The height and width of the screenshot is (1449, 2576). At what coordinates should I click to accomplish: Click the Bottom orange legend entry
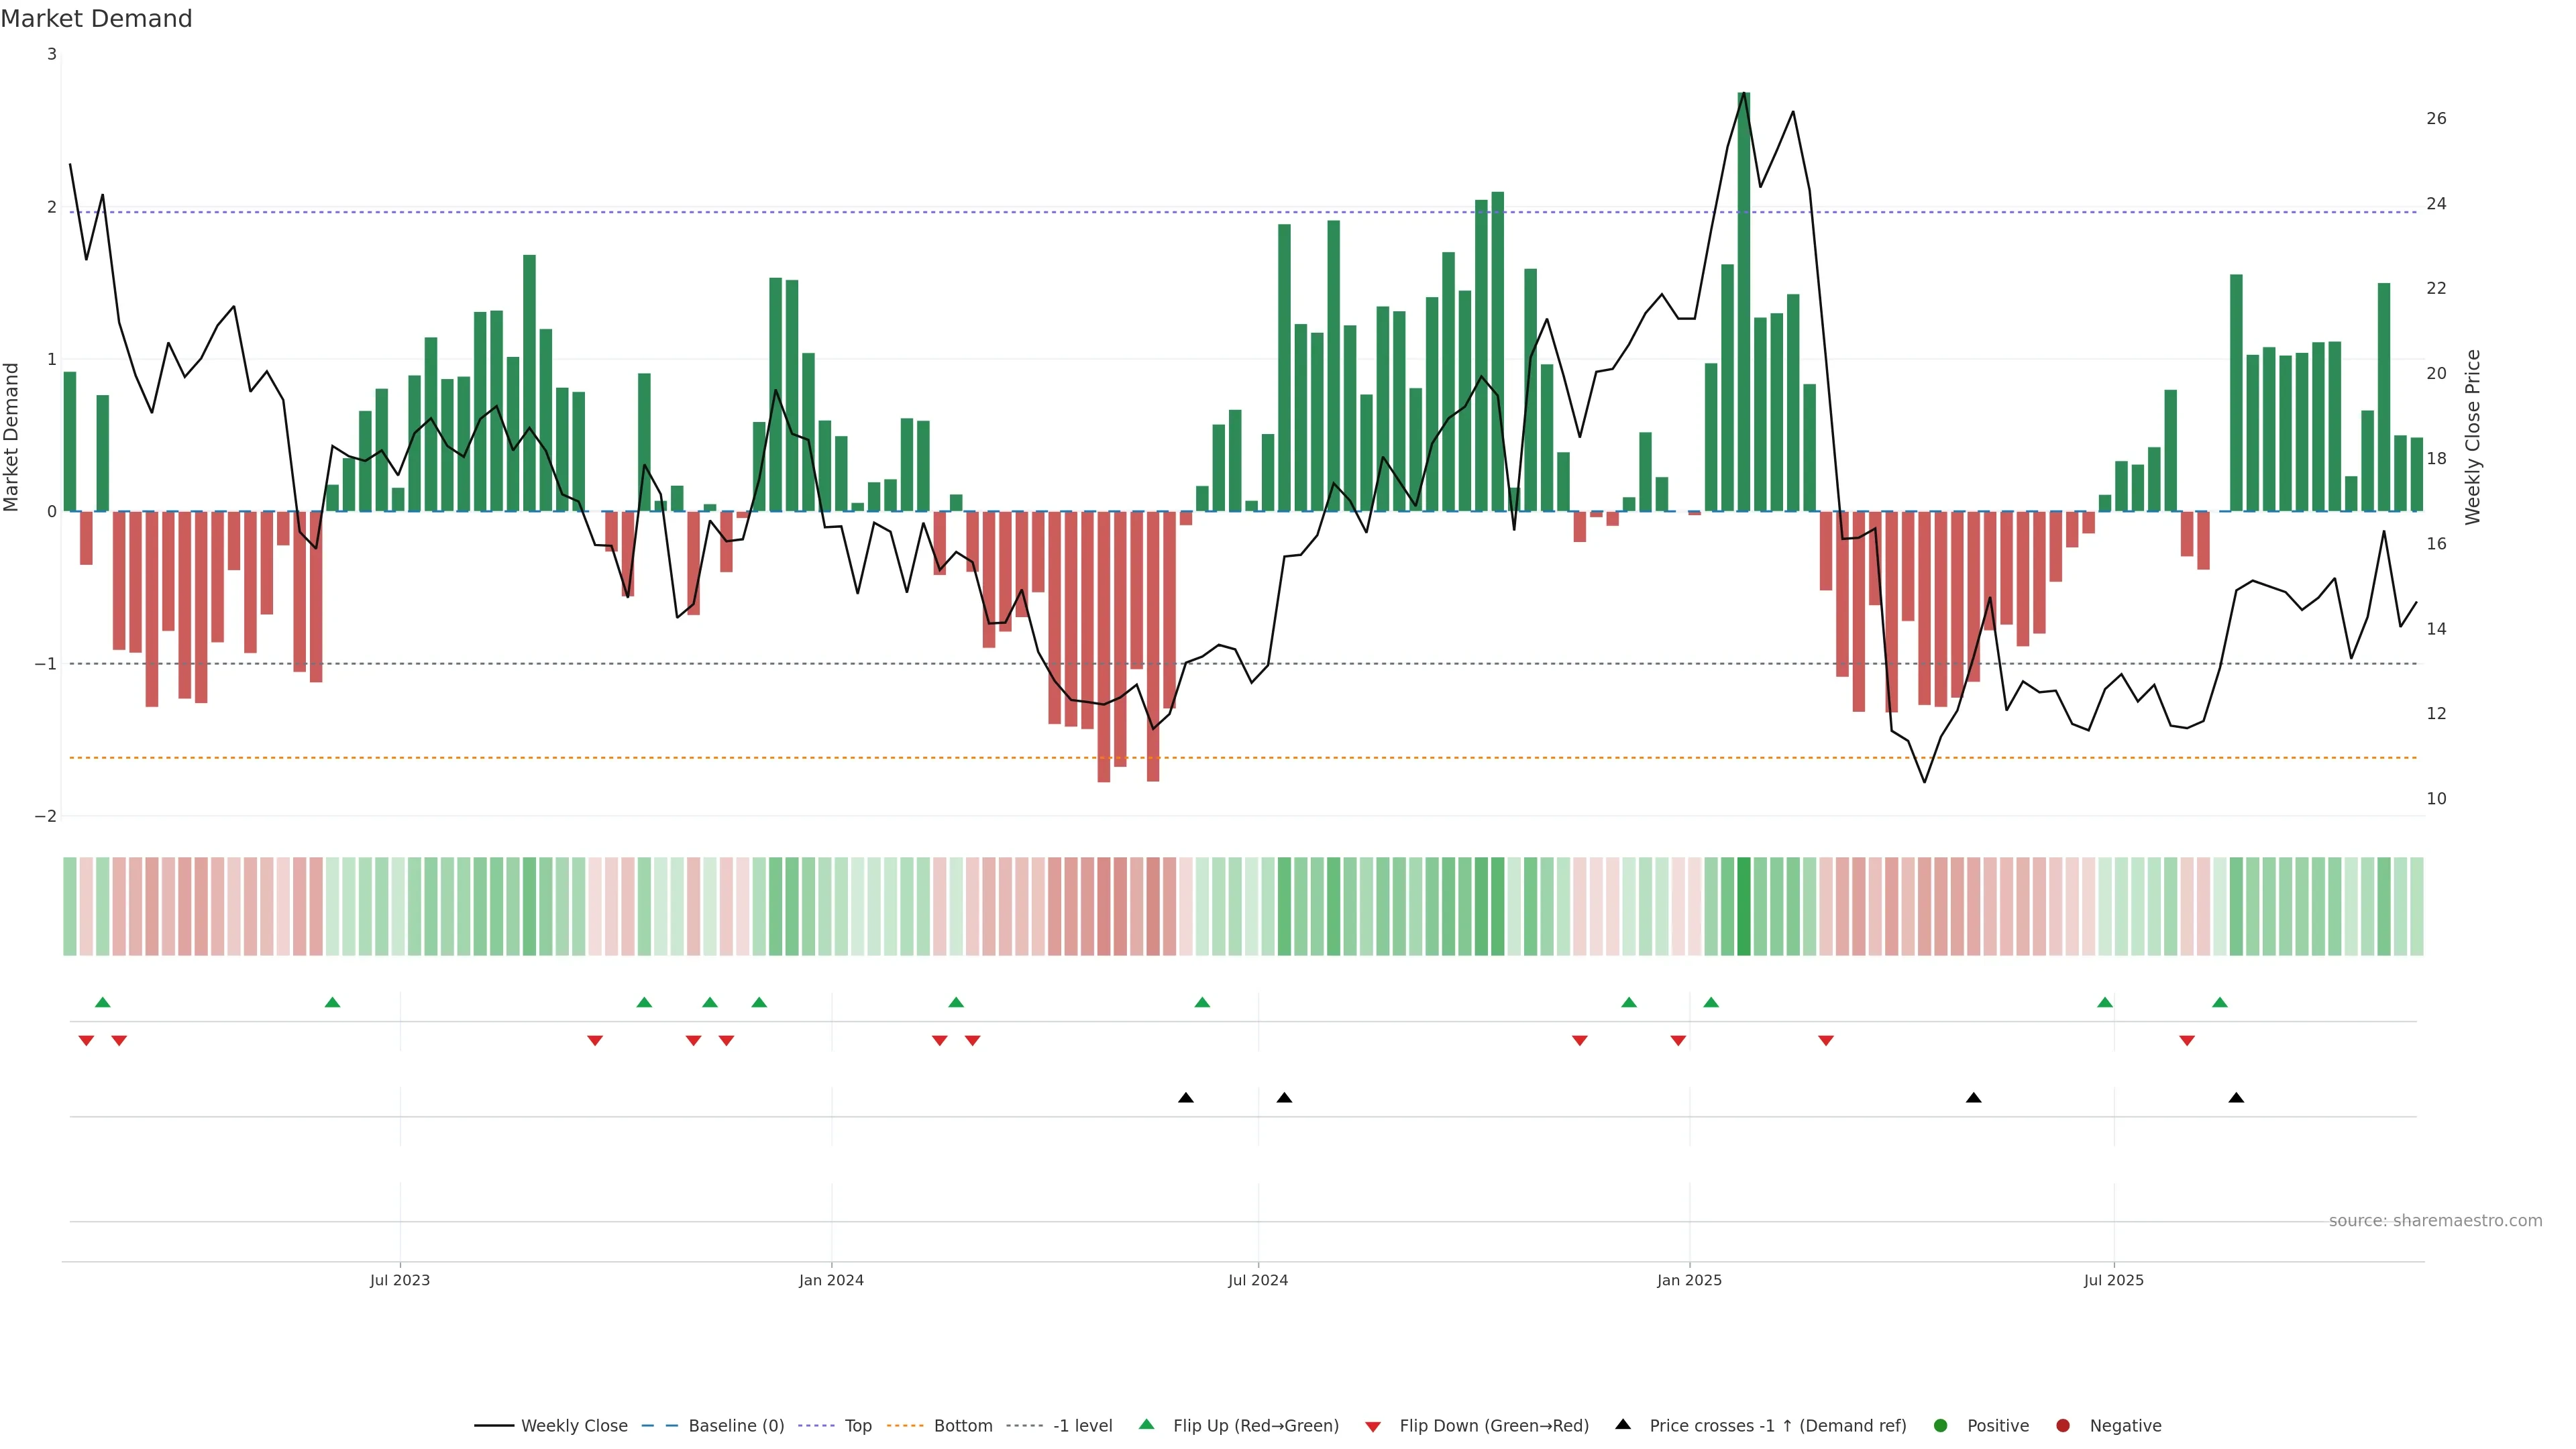(962, 1426)
